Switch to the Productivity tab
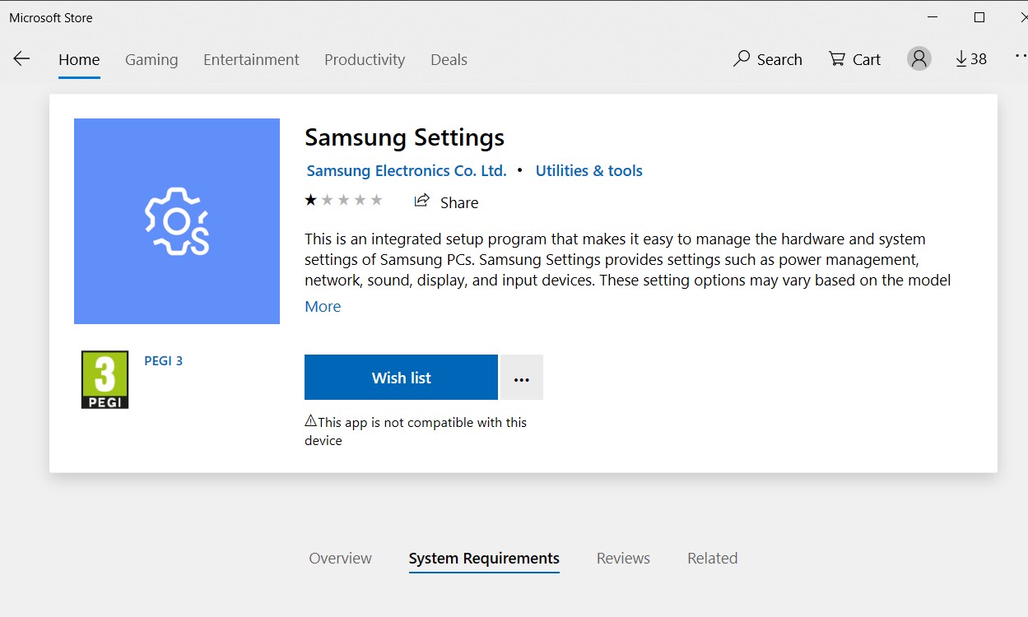Screen dimensions: 1028x617 [x=365, y=60]
